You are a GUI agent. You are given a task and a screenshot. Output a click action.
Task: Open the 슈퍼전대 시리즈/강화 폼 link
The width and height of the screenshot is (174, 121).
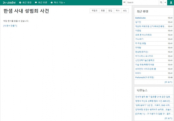(145, 69)
